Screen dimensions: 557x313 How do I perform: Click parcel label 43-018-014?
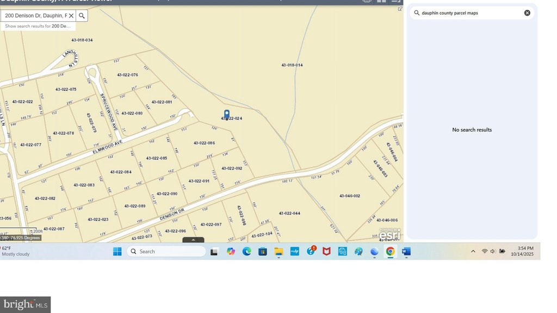[x=292, y=65]
